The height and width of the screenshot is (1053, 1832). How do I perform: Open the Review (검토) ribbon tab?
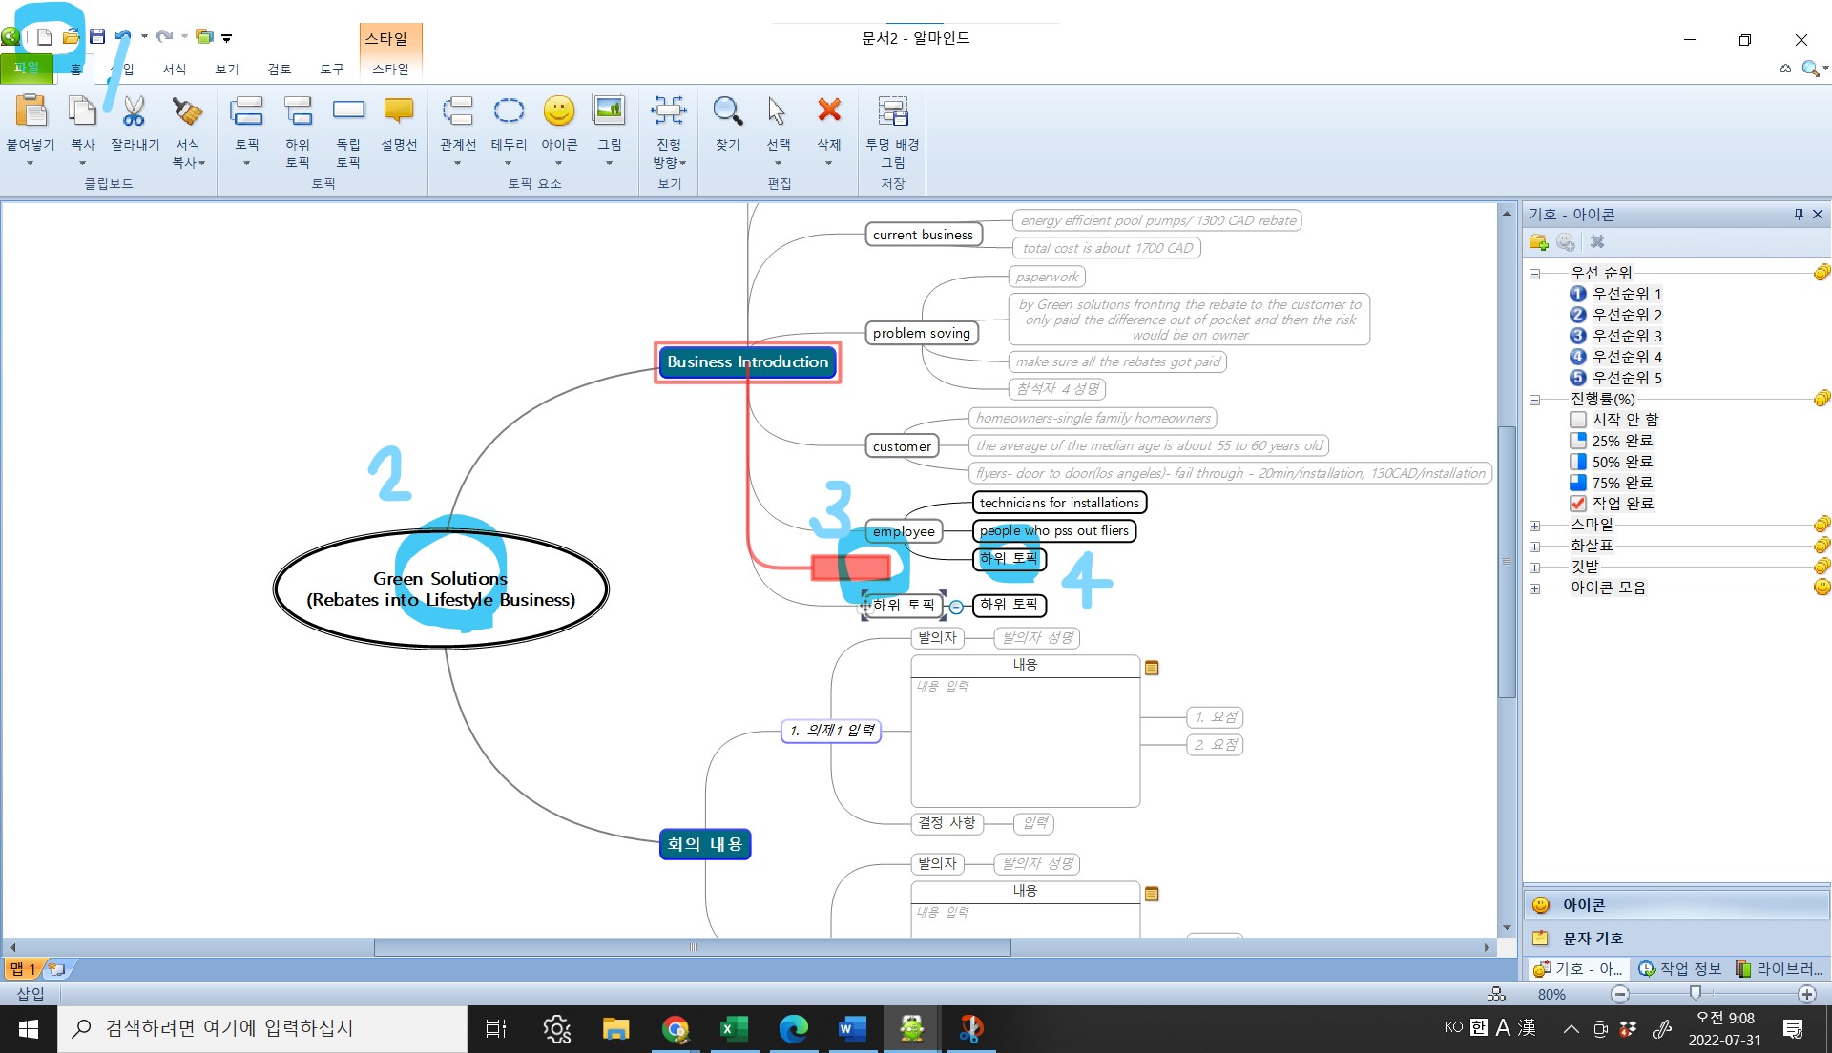point(280,69)
